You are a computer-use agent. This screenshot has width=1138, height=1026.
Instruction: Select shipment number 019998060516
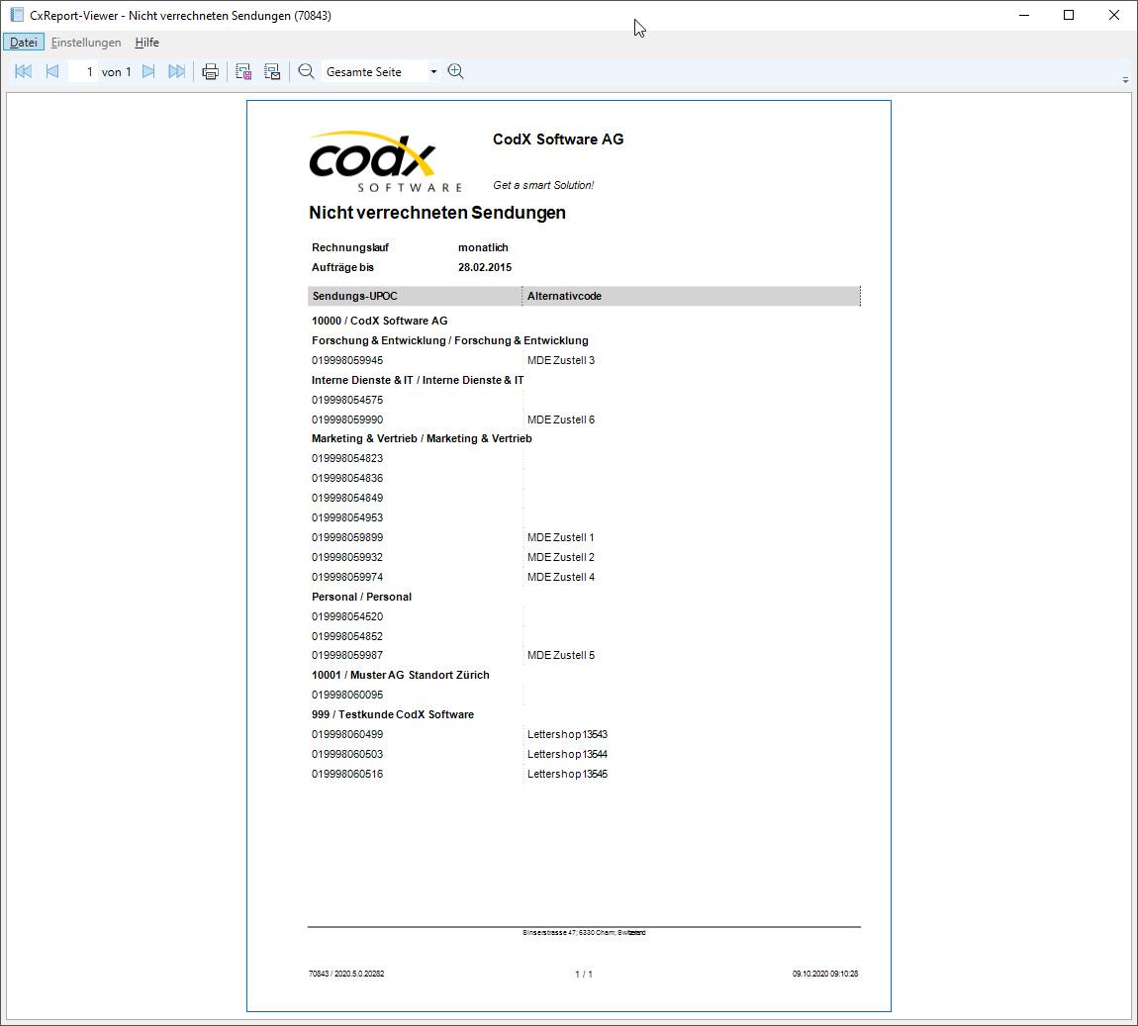click(x=347, y=775)
